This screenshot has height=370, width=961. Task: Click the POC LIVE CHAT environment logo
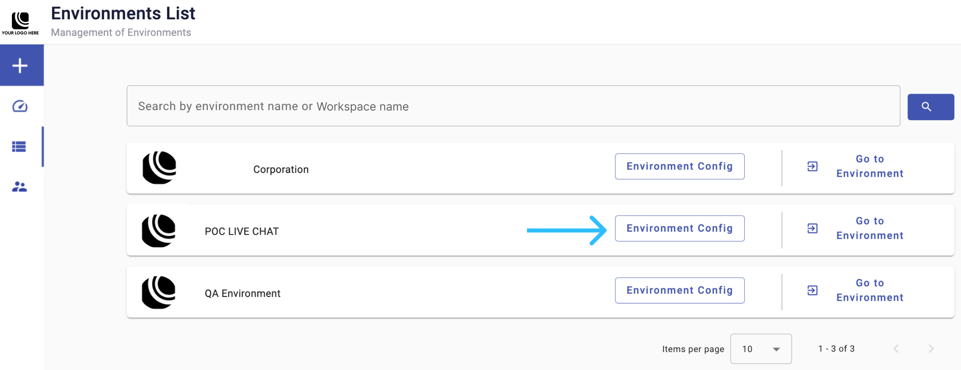[x=159, y=231]
